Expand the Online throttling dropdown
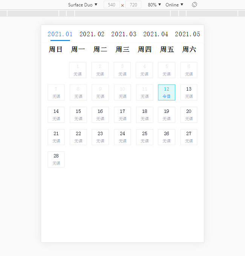This screenshot has height=256, width=245. tap(174, 5)
